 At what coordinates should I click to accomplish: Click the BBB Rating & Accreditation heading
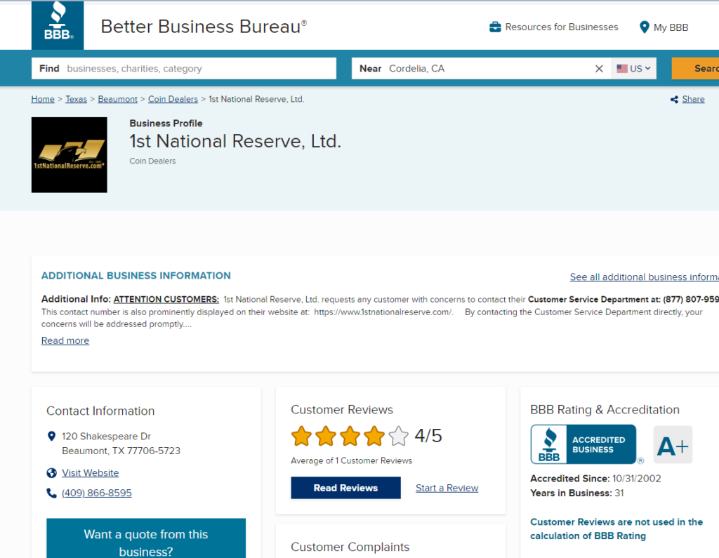(605, 410)
